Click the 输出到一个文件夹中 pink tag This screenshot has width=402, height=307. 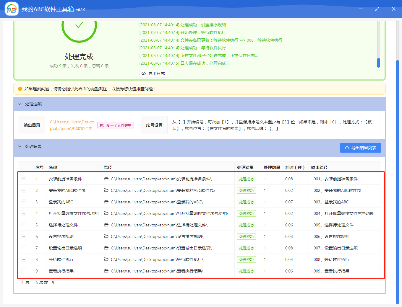[116, 125]
